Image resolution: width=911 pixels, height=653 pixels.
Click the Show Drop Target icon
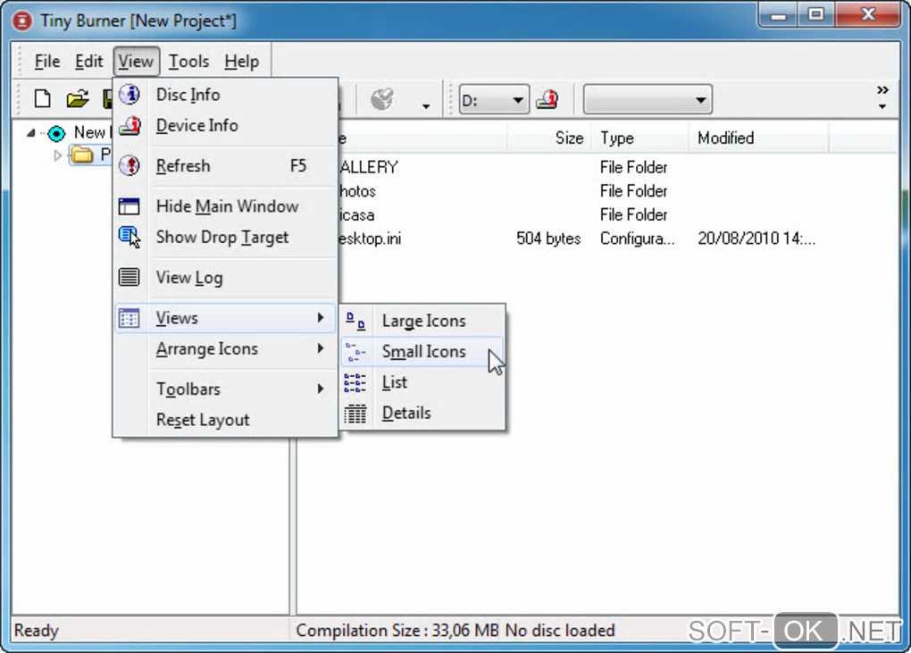(x=129, y=237)
